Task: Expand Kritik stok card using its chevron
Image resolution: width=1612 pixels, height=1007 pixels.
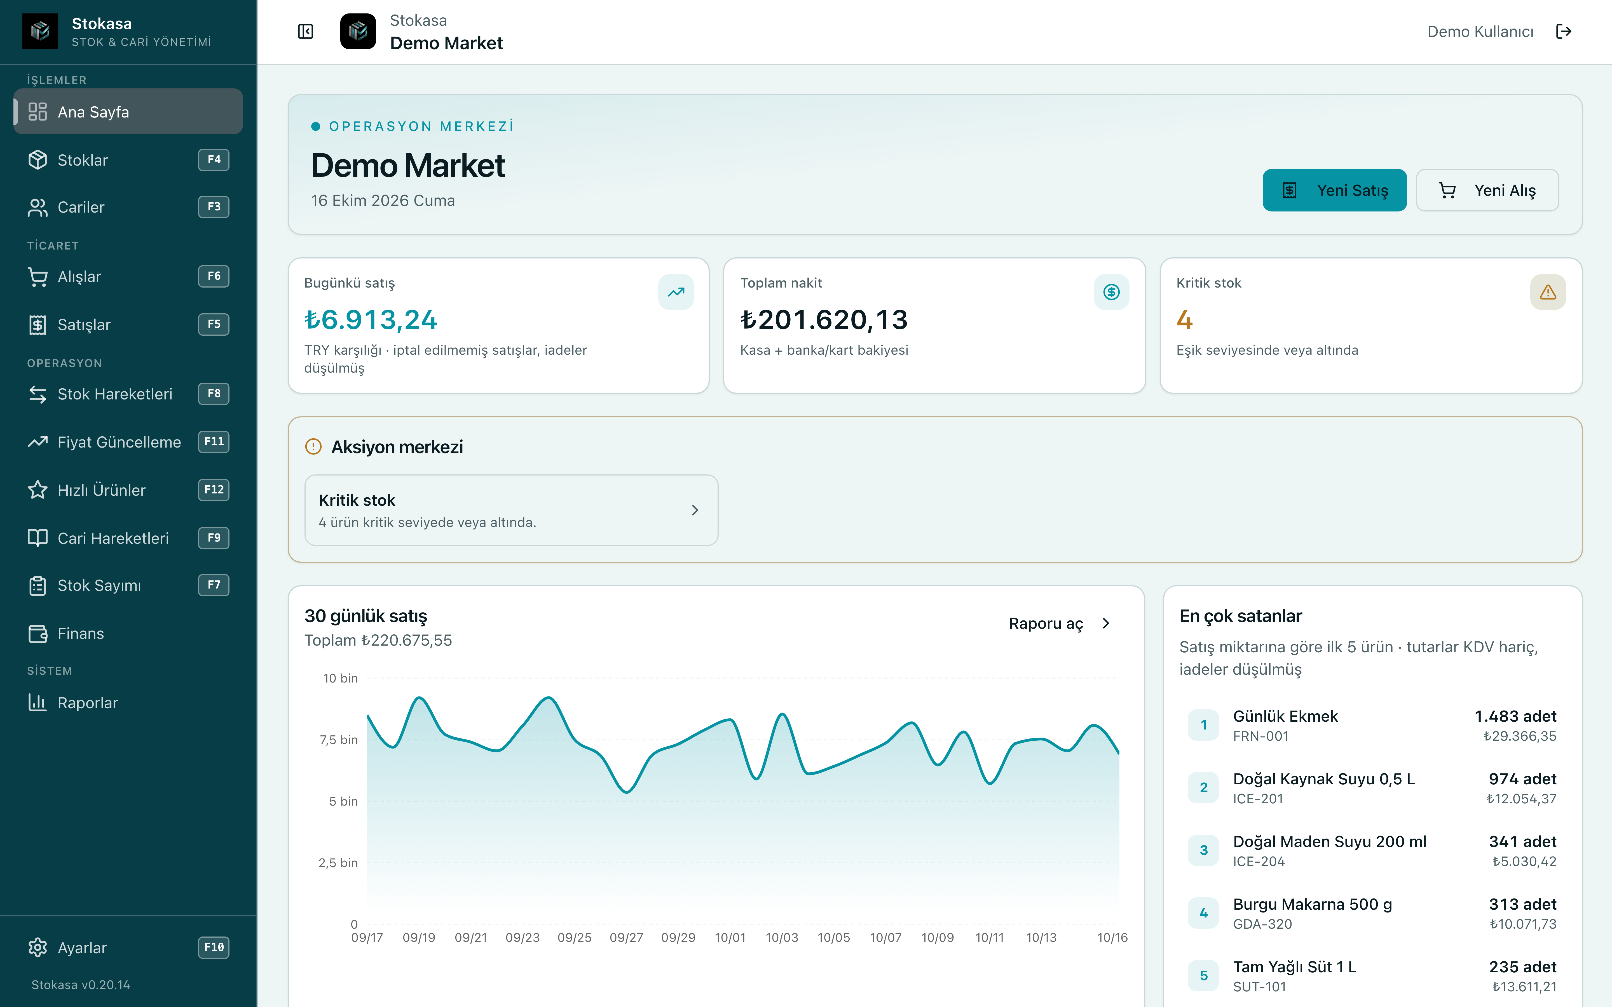Action: coord(695,510)
